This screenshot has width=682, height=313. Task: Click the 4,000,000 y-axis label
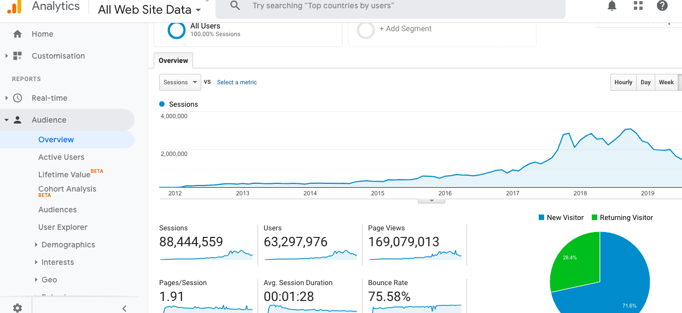click(x=174, y=116)
